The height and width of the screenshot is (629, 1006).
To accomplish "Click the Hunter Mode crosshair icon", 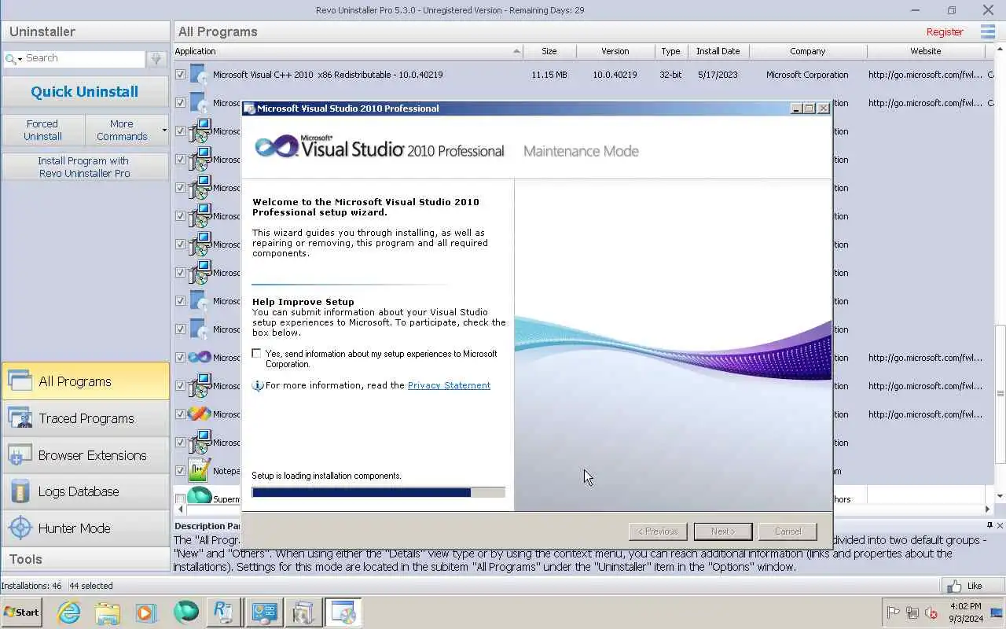I will [20, 528].
